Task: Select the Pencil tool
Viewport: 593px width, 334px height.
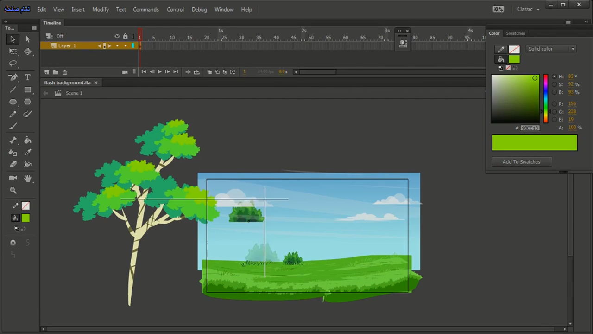Action: (13, 114)
